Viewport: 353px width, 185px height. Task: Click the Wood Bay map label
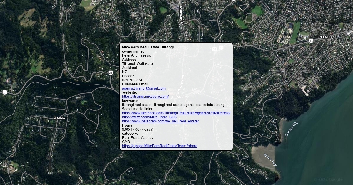270,159
